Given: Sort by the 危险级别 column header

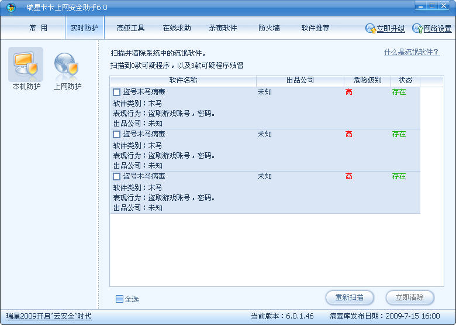Looking at the screenshot, I should (367, 80).
